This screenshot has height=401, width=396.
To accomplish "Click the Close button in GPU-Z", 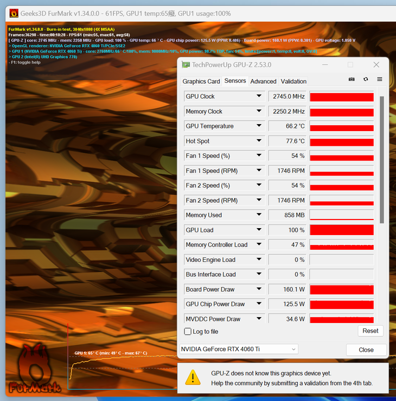I will (x=366, y=350).
